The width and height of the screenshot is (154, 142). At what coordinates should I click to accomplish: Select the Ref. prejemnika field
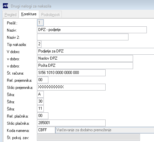pos(43,80)
